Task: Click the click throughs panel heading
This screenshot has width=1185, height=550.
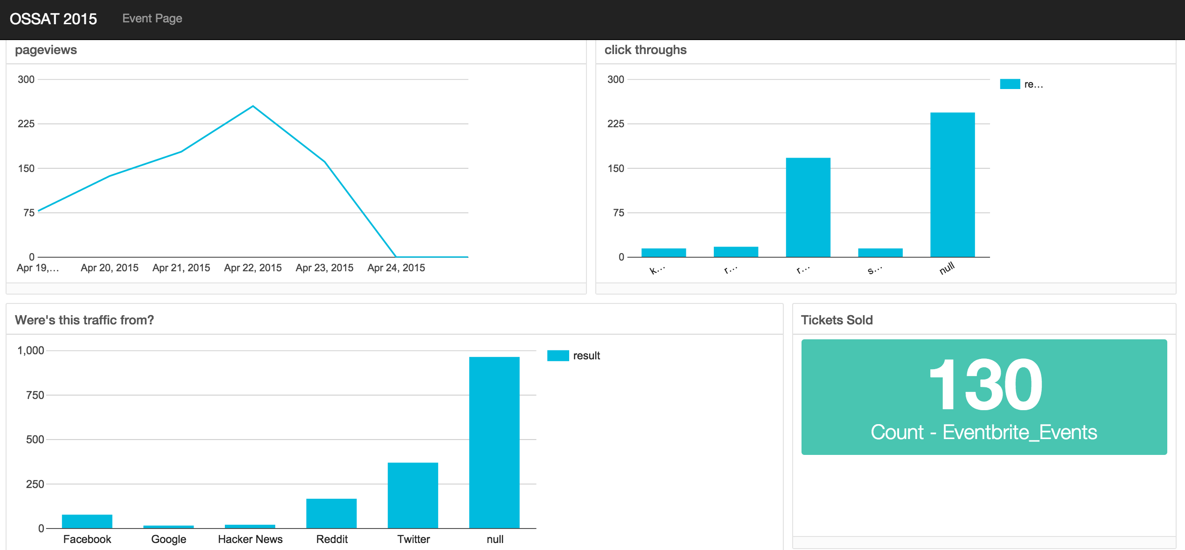Action: 645,50
